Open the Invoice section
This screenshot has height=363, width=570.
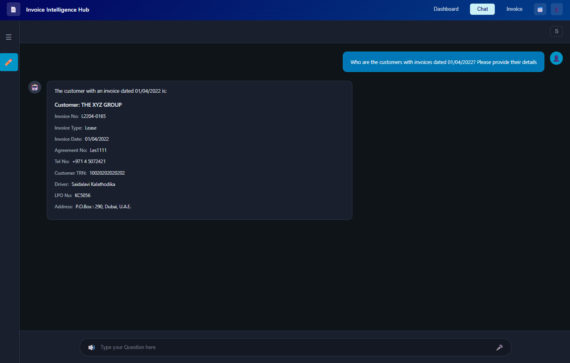514,9
